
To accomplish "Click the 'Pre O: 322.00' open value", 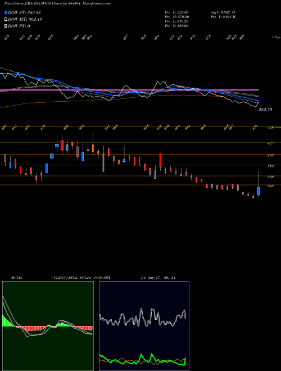I will pyautogui.click(x=176, y=12).
